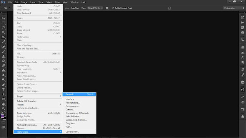Expand the Presets submenu
The image size is (246, 138).
pos(38,105)
